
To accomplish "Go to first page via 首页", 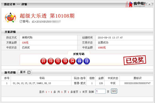I will [76, 92].
